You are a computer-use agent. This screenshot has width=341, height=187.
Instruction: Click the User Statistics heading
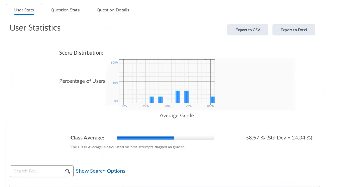tap(35, 28)
